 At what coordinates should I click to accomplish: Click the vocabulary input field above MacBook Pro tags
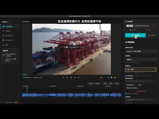[x=139, y=81]
